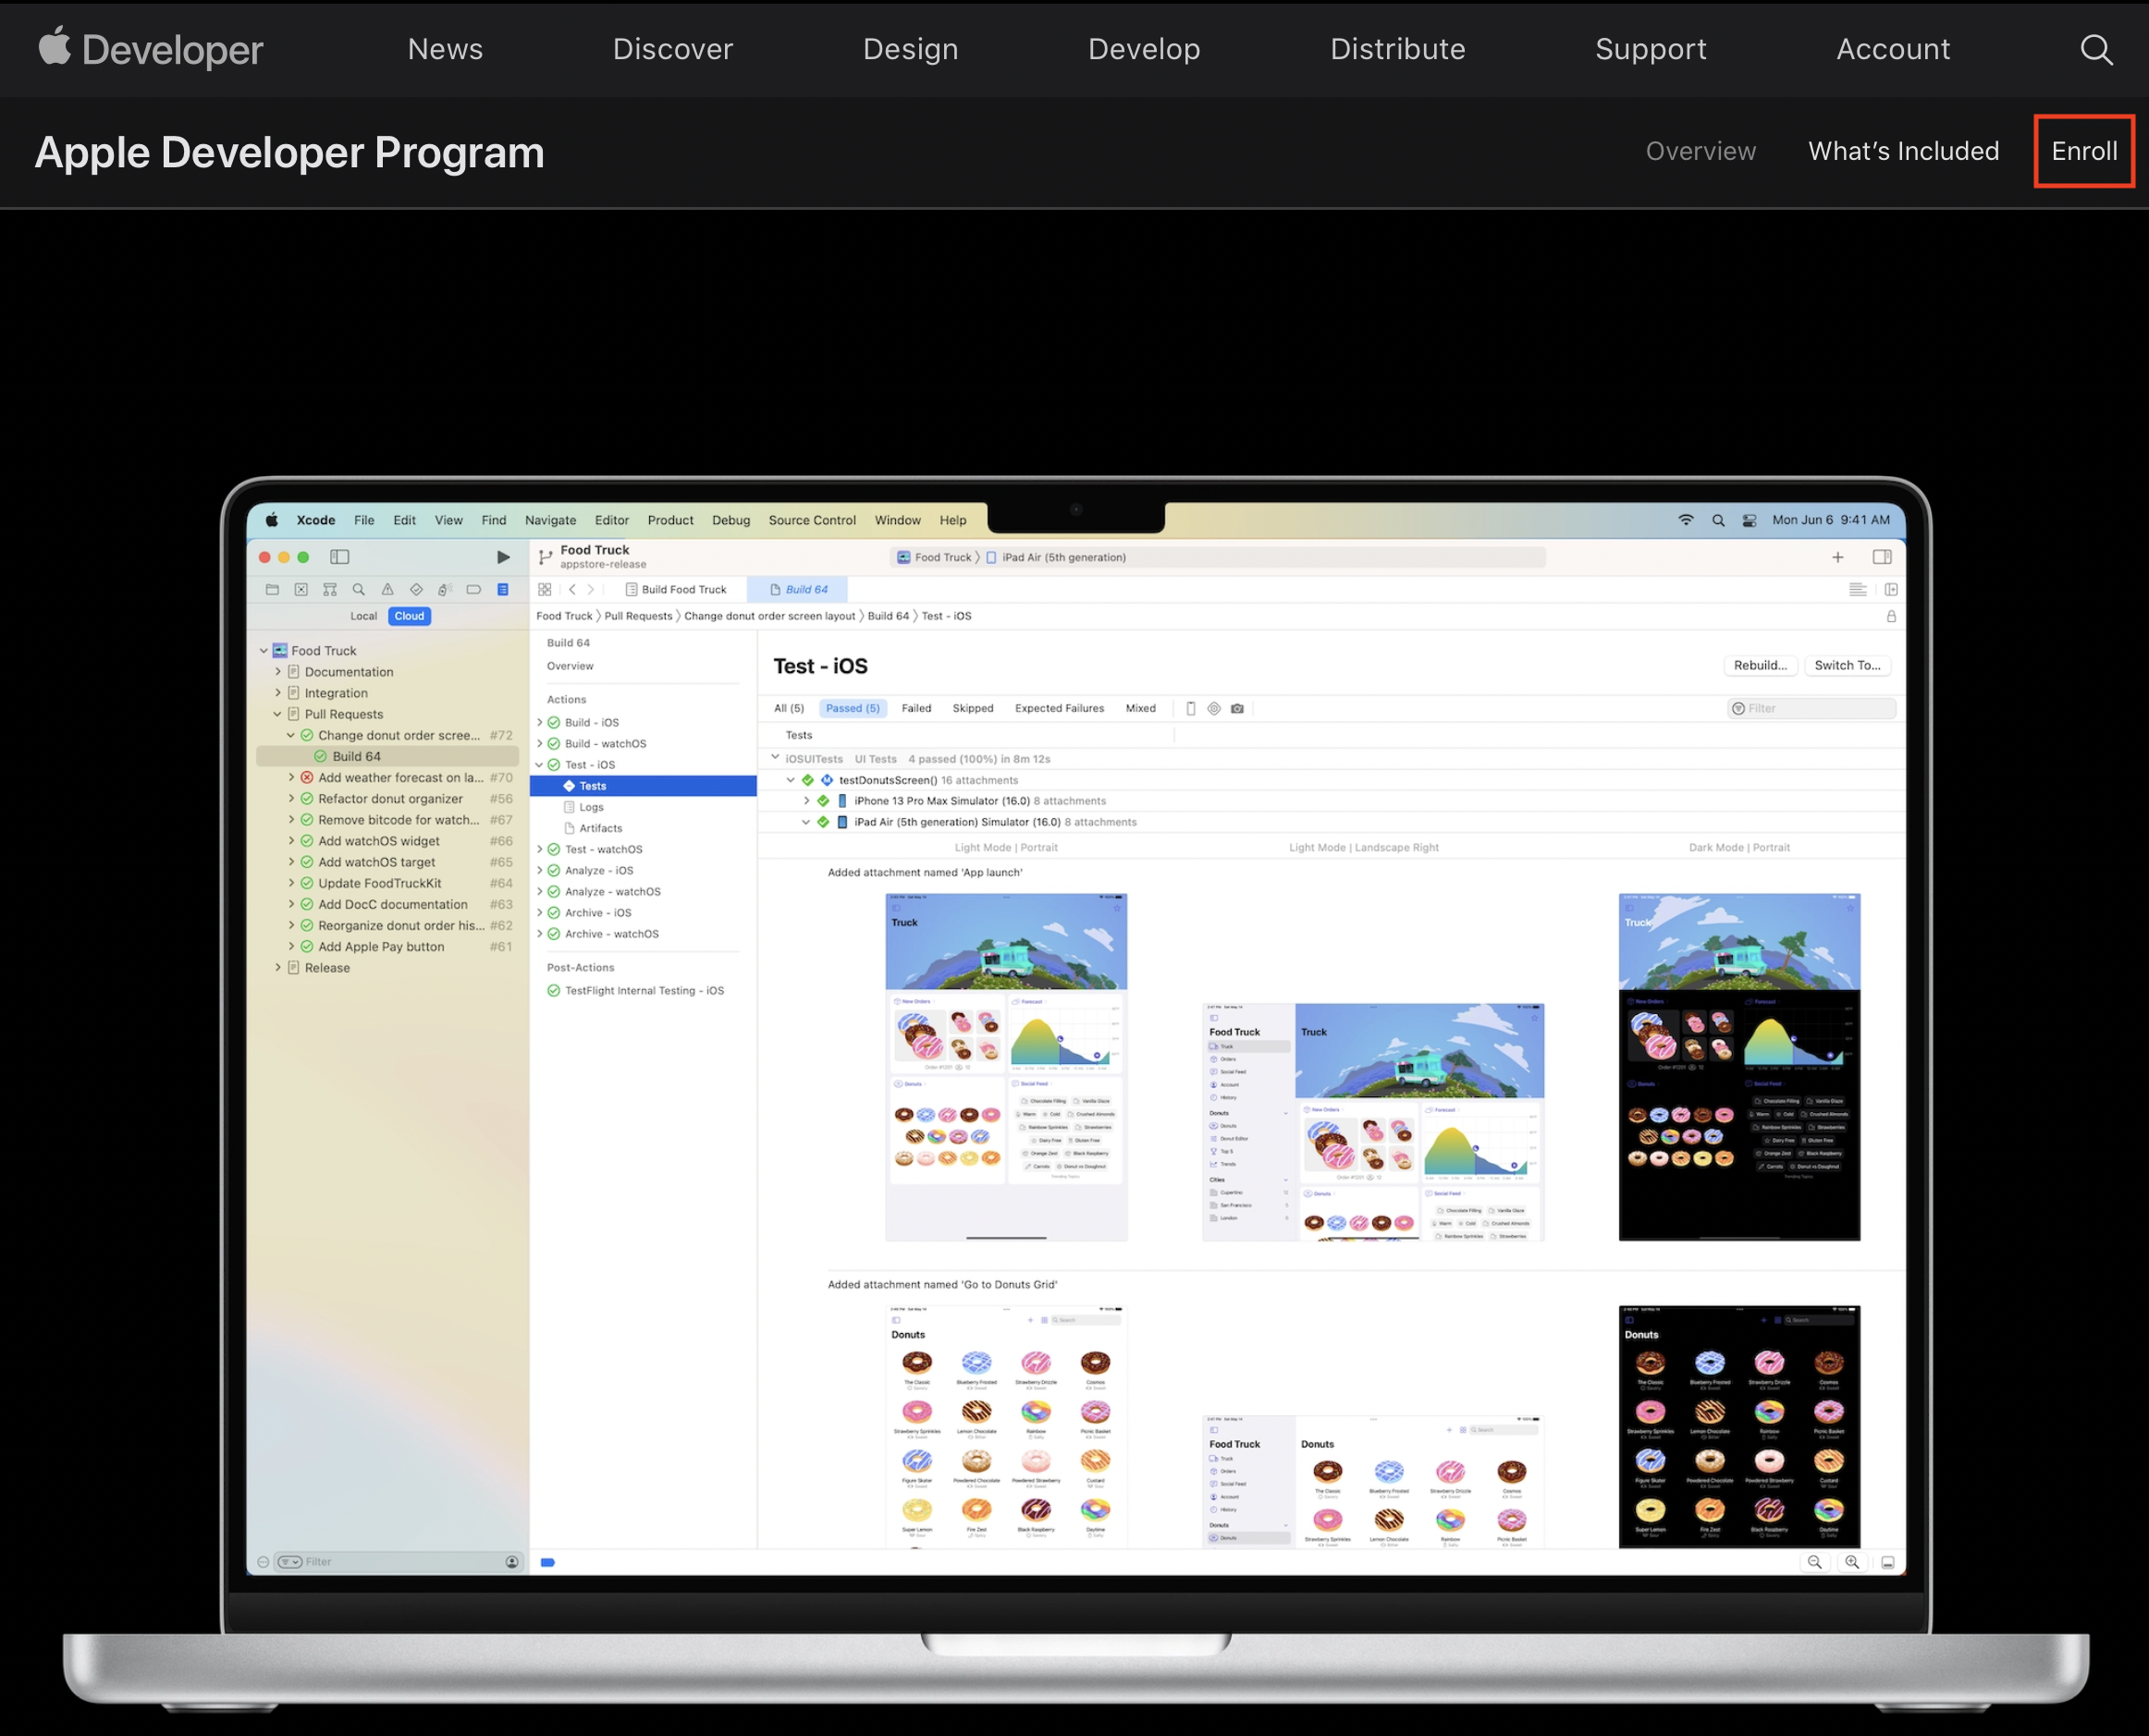Click the Rebuild... button
Viewport: 2149px width, 1736px height.
pos(1760,665)
